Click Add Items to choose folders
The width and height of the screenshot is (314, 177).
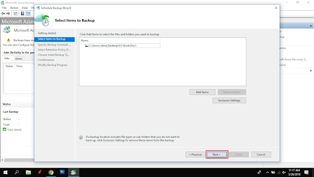pos(202,92)
